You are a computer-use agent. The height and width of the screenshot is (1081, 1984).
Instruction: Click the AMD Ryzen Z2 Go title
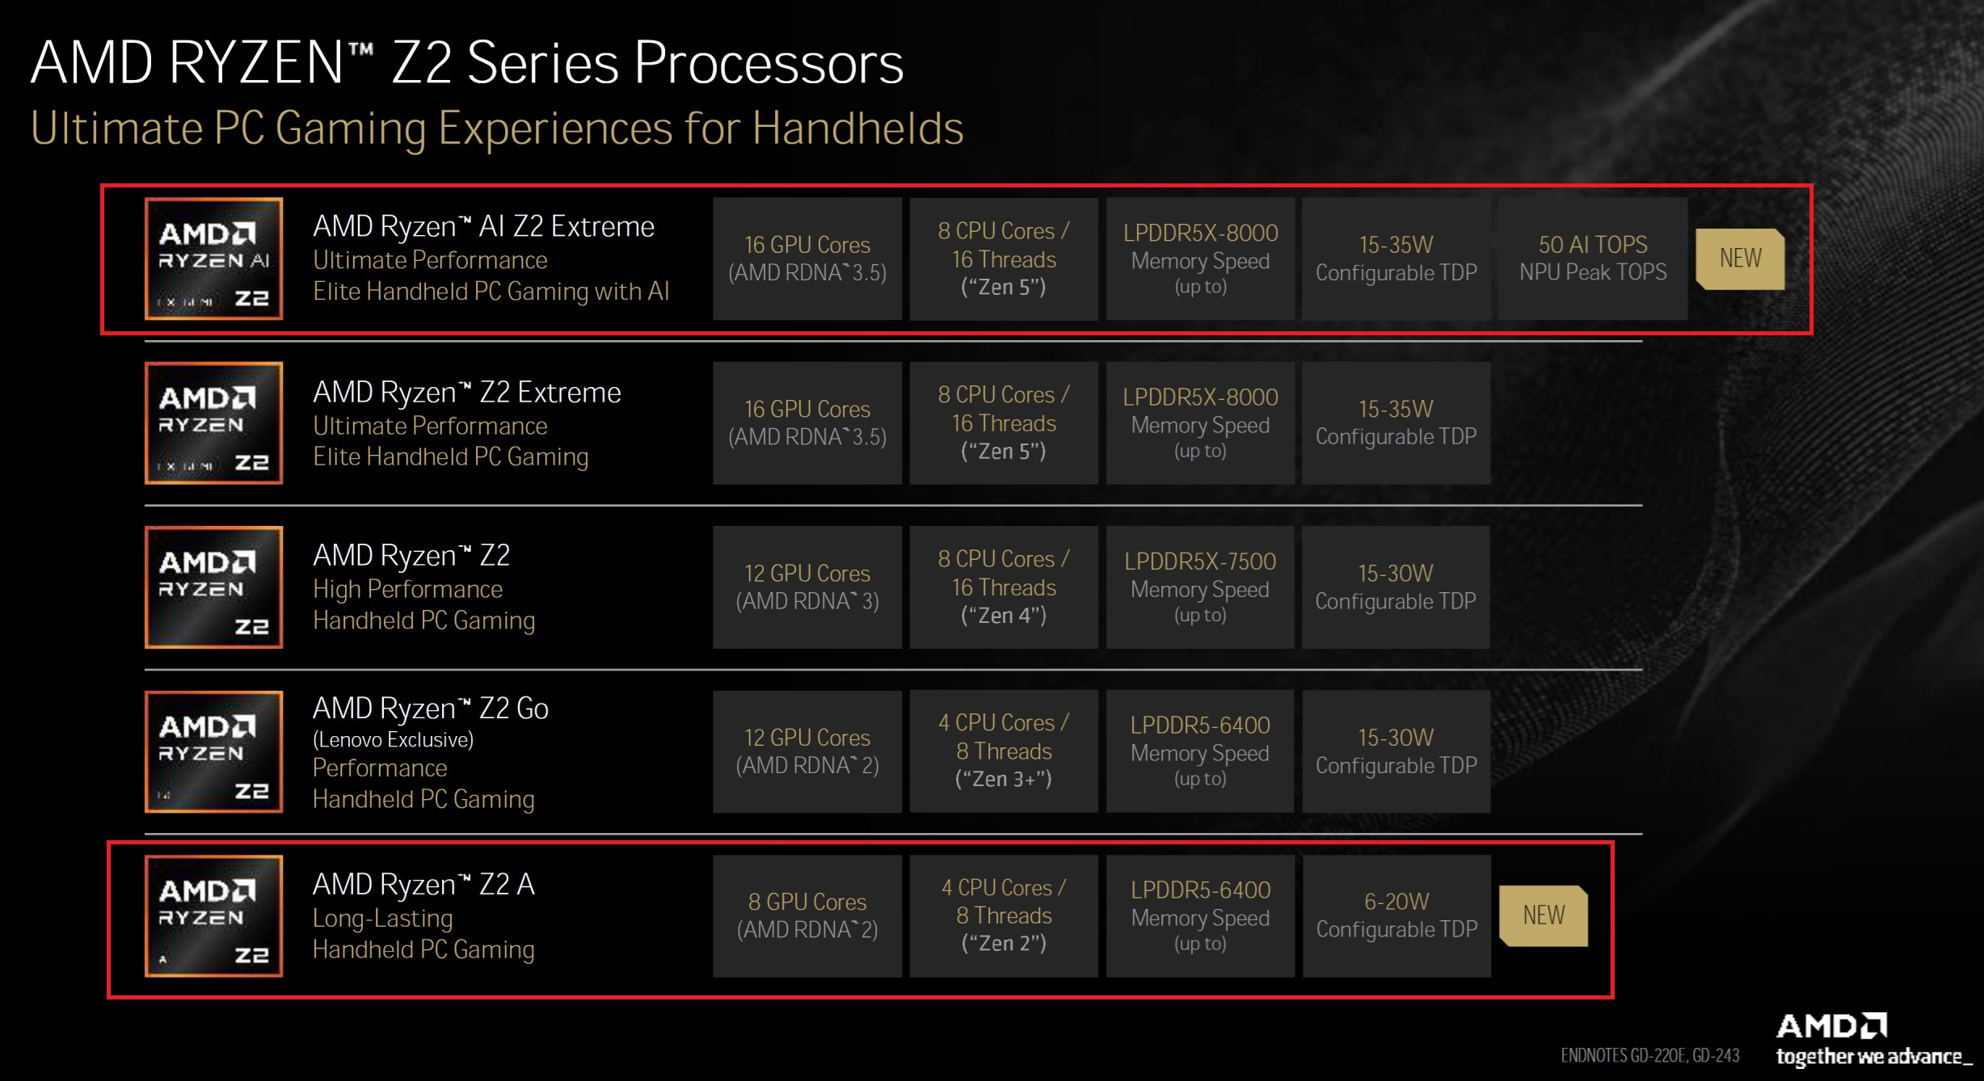click(x=431, y=709)
